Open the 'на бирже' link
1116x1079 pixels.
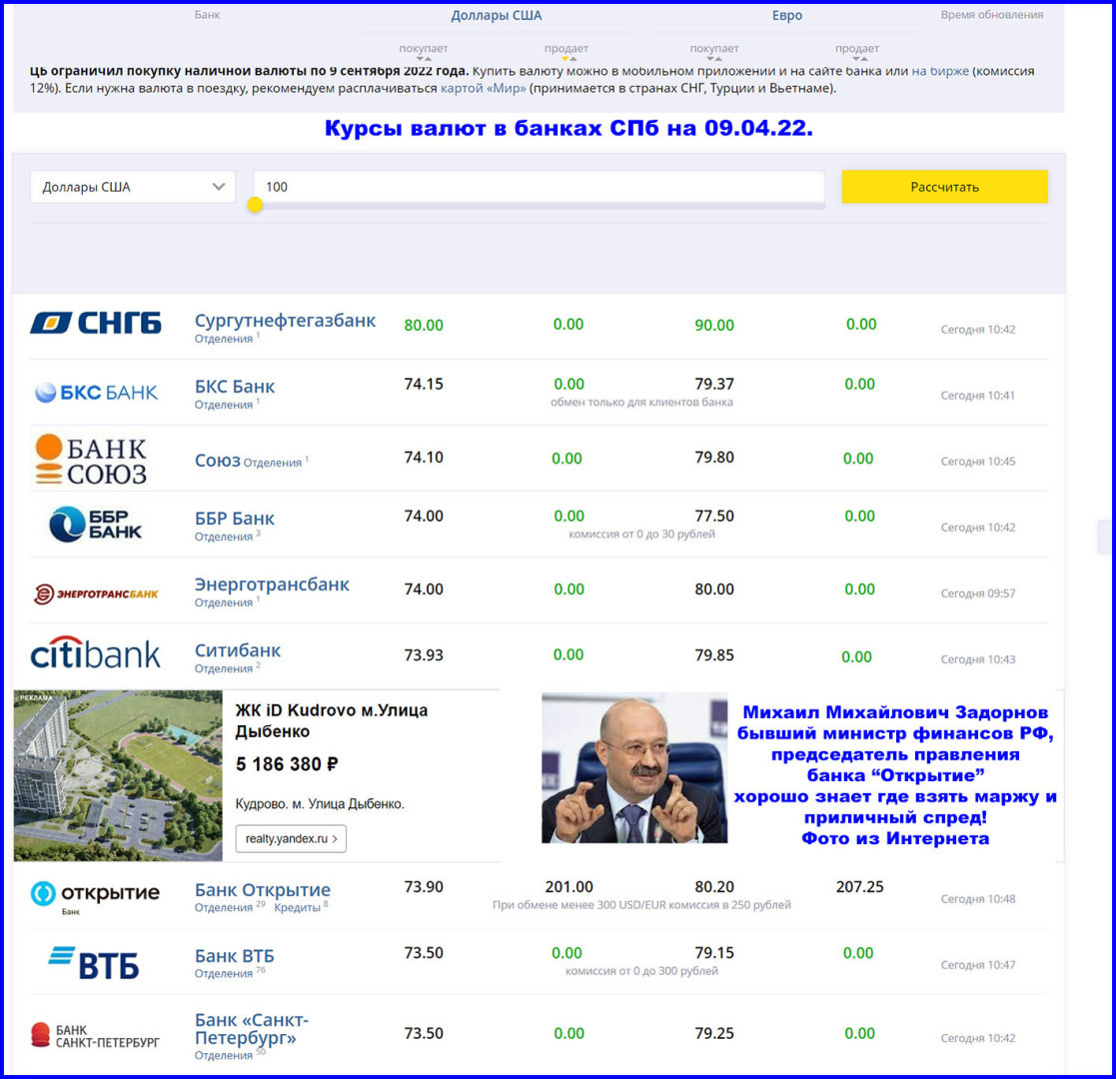pyautogui.click(x=939, y=72)
